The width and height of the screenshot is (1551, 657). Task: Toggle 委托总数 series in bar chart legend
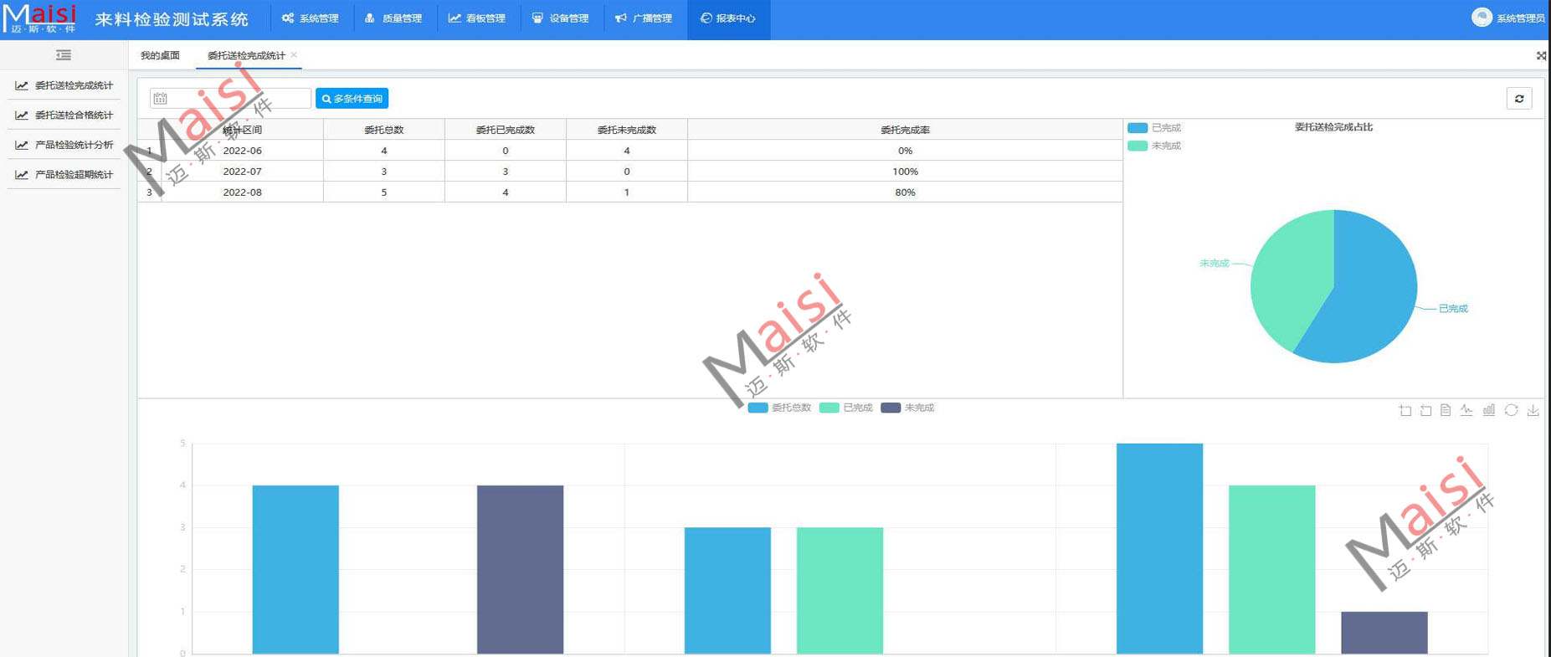point(779,408)
